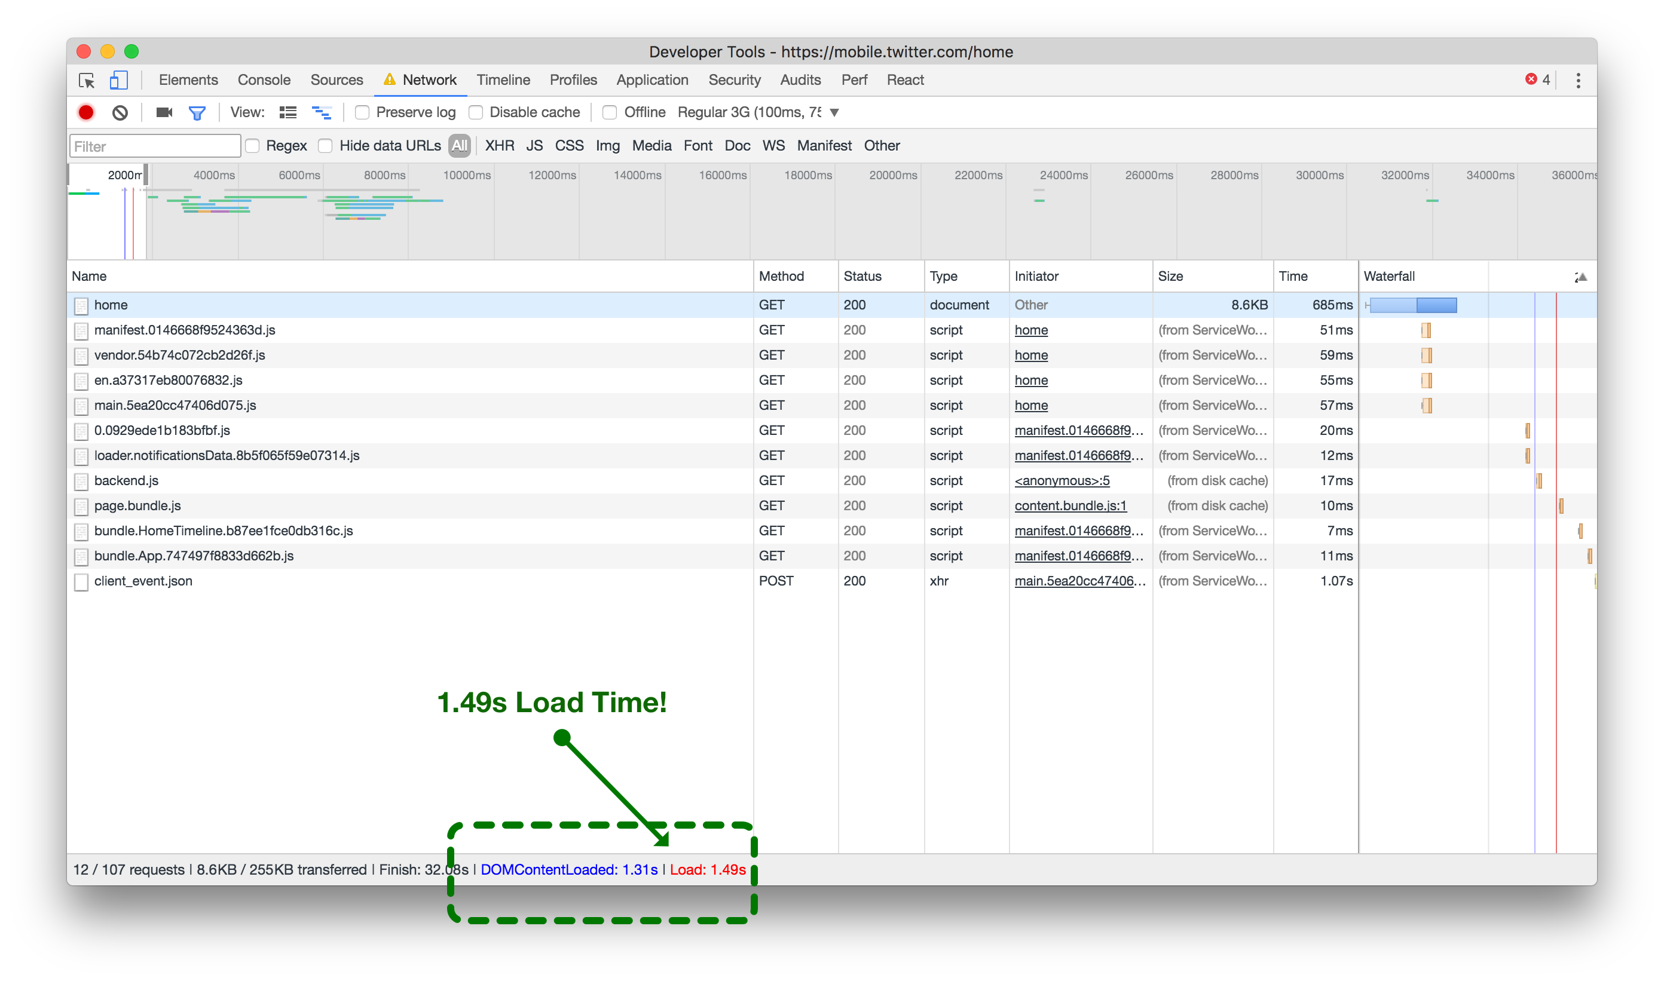Switch to large request rows view icon
1664x981 pixels.
coord(287,112)
